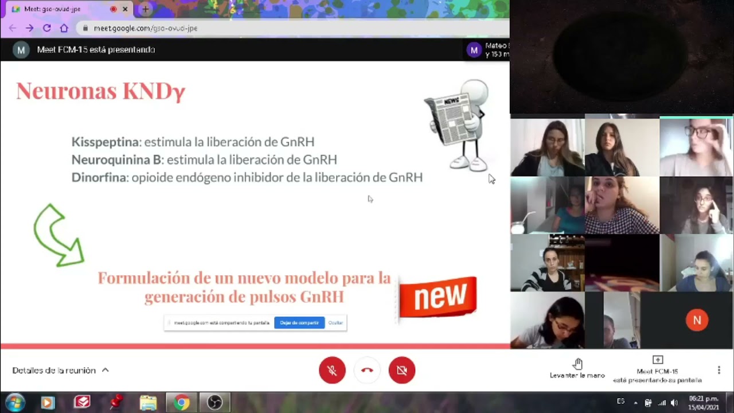Go back with browser back arrow

click(x=13, y=28)
